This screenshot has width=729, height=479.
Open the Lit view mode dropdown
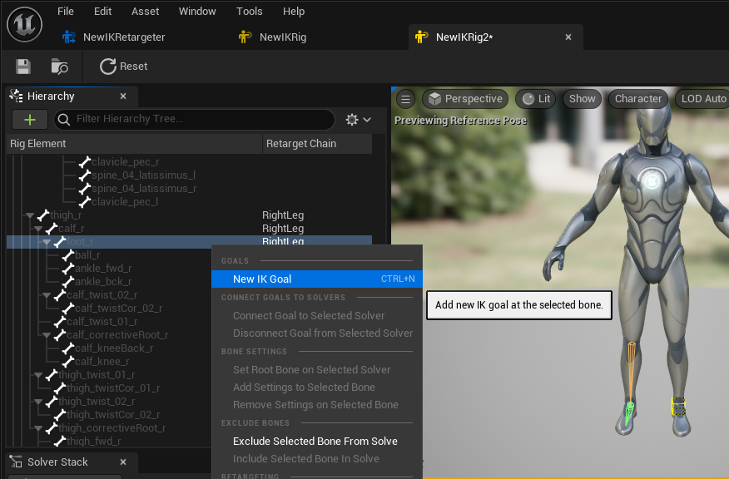coord(536,99)
